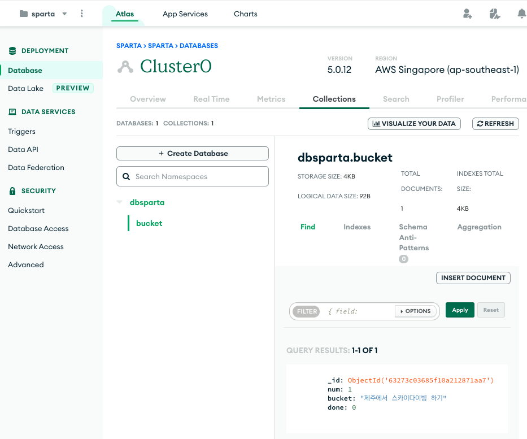
Task: Open the sparta project dropdown arrow
Action: 64,14
